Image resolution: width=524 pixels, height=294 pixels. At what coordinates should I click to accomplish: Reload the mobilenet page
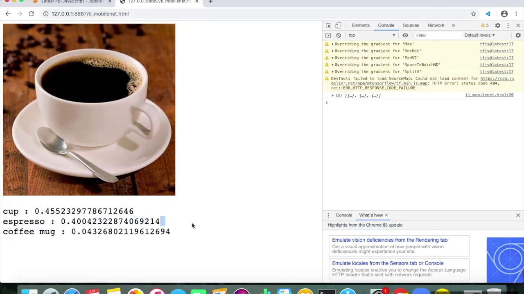[x=31, y=14]
